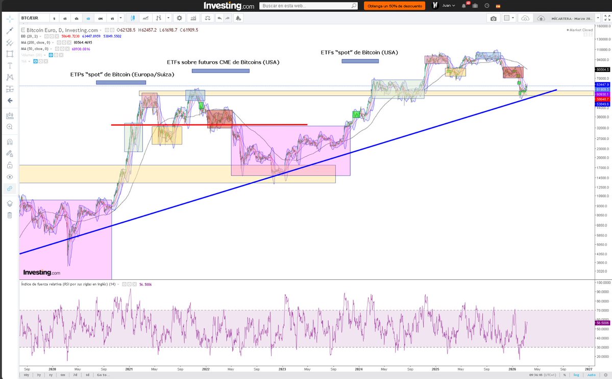Switch to the 1h interval
612x379 pixels.
coord(76,18)
